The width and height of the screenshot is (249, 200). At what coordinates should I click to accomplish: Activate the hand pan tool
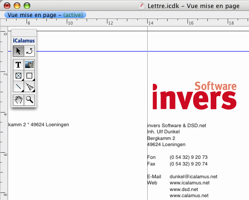tap(18, 100)
